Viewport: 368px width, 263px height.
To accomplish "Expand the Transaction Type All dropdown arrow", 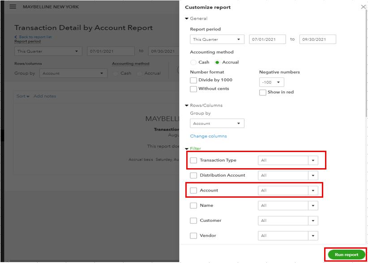I will coord(313,160).
